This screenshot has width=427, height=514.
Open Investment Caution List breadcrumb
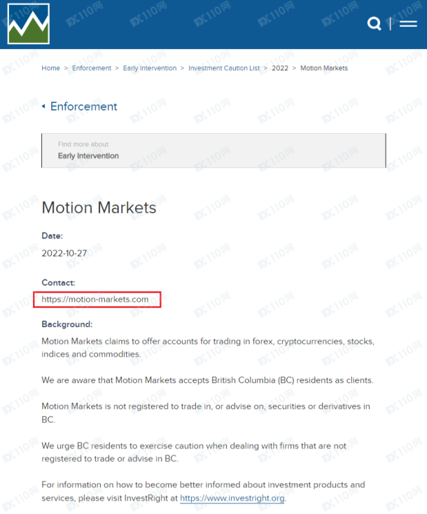point(224,68)
